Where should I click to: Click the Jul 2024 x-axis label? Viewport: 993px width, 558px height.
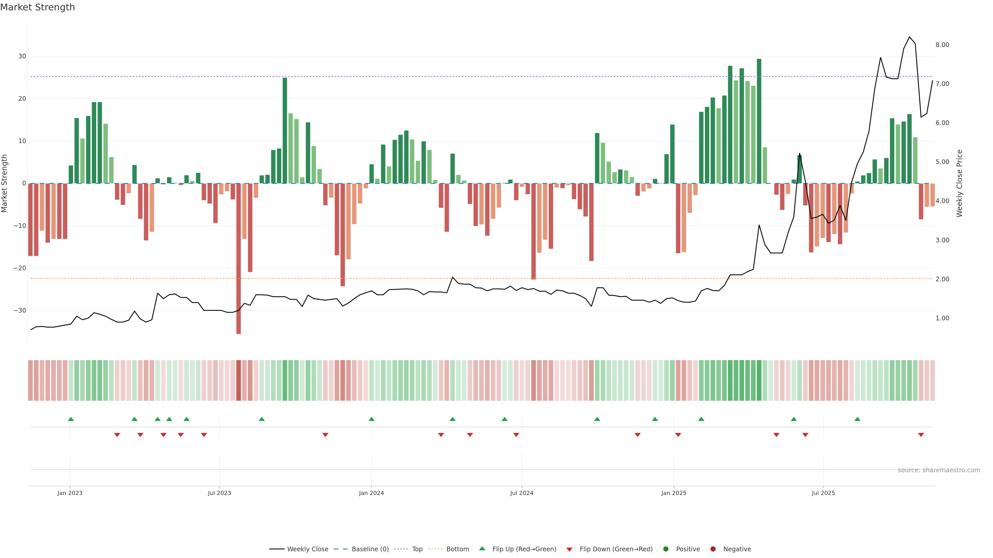coord(522,493)
